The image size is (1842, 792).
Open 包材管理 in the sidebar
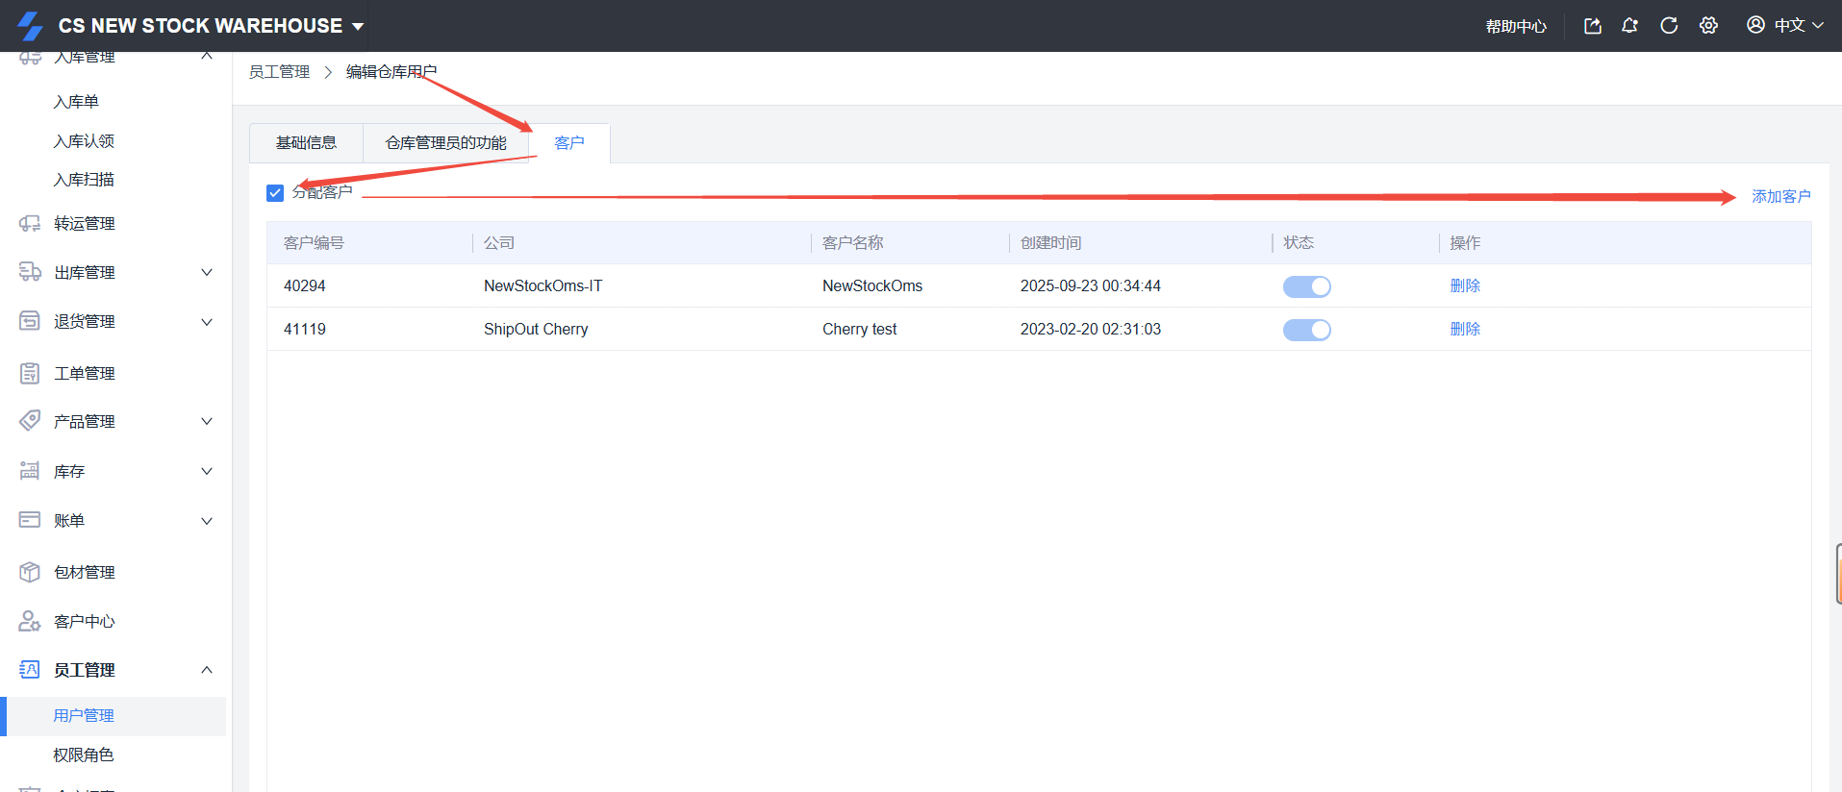(x=85, y=572)
